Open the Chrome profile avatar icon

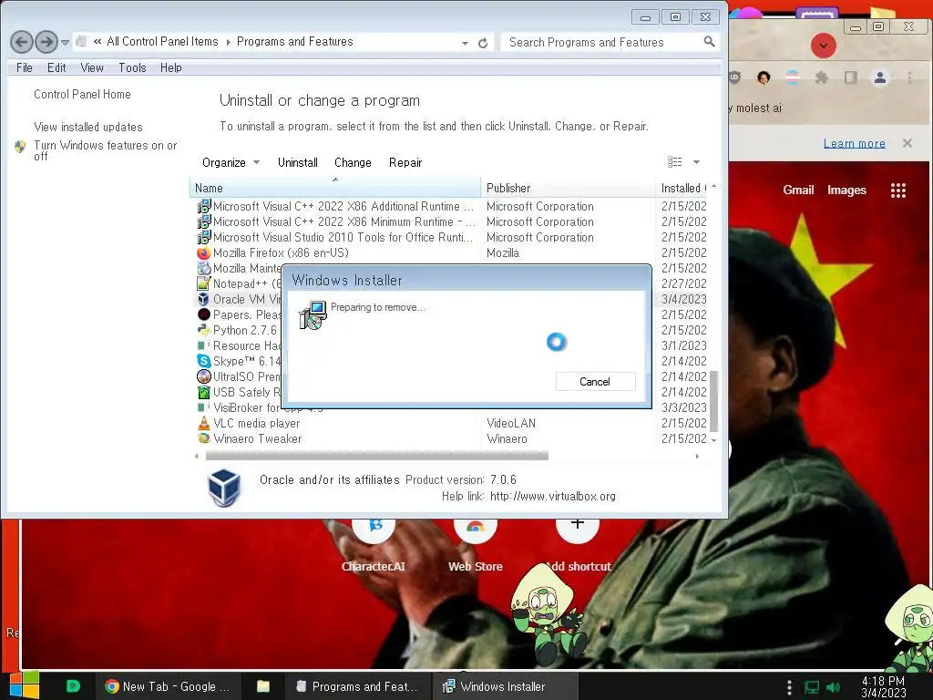click(879, 77)
